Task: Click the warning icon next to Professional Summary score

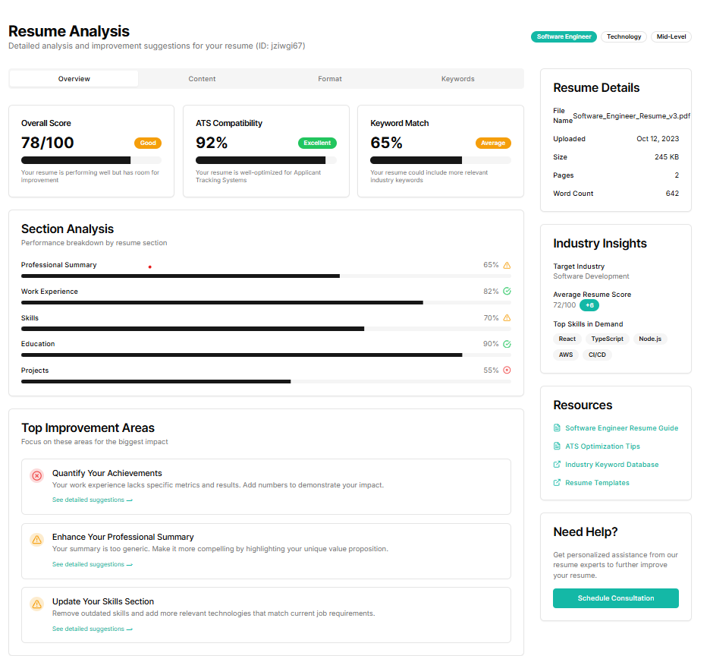Action: pos(506,265)
